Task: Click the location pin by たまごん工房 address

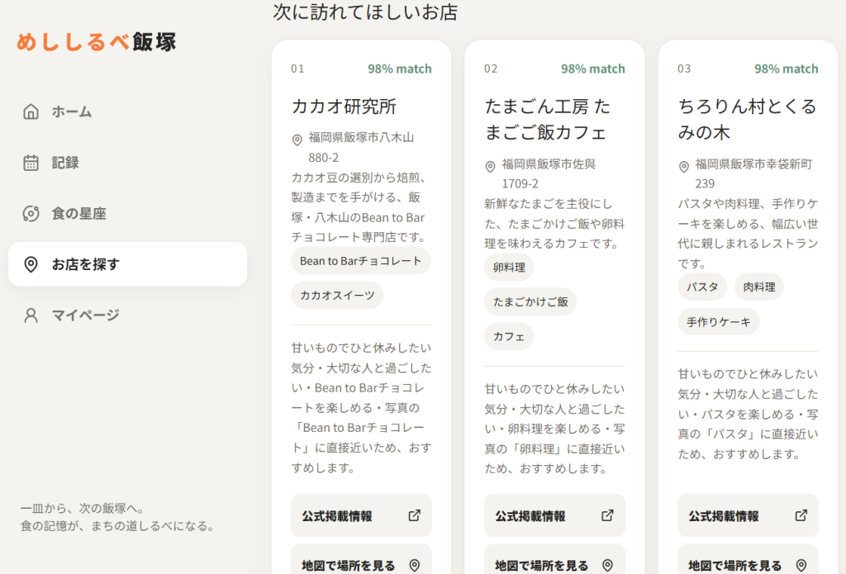Action: tap(490, 167)
